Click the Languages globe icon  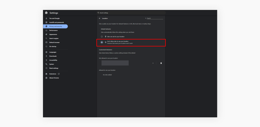[x=46, y=52]
